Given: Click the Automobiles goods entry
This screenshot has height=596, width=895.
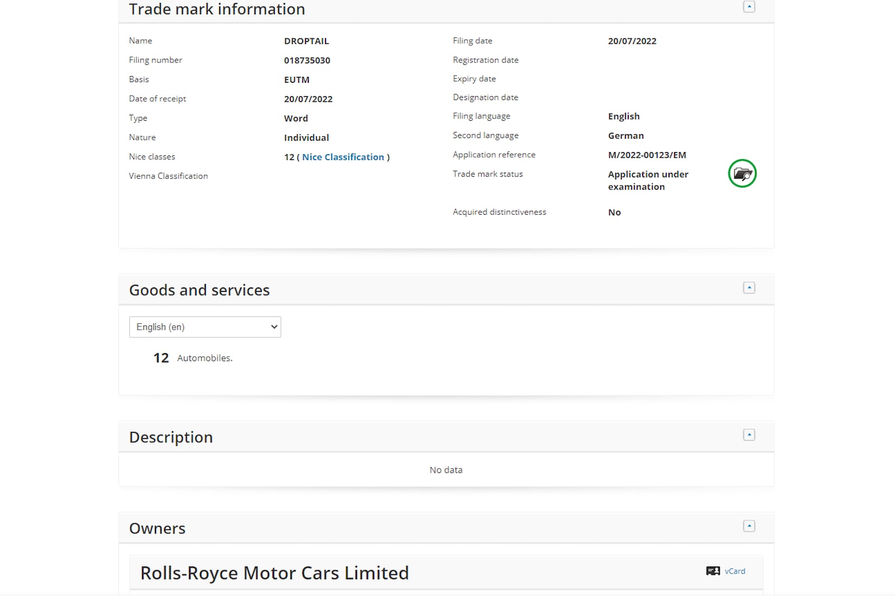Looking at the screenshot, I should (x=205, y=358).
